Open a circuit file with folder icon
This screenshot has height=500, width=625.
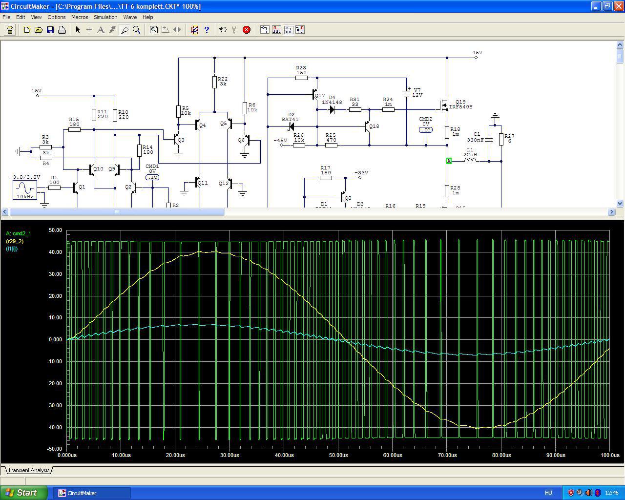pyautogui.click(x=39, y=30)
